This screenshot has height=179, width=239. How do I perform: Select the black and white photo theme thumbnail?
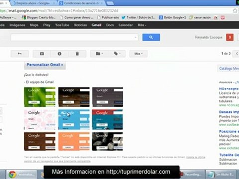point(108,141)
